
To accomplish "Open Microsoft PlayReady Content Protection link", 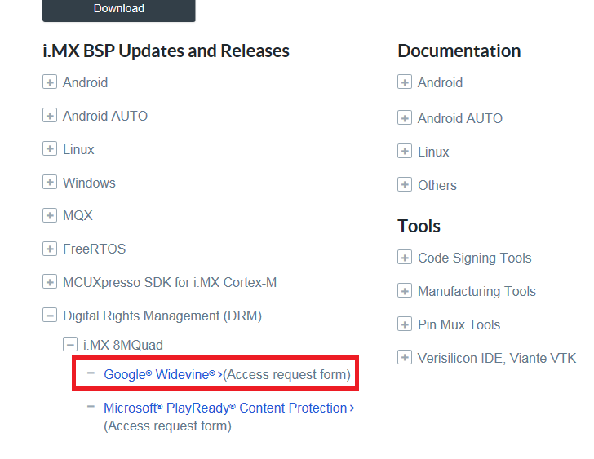I will pos(225,408).
